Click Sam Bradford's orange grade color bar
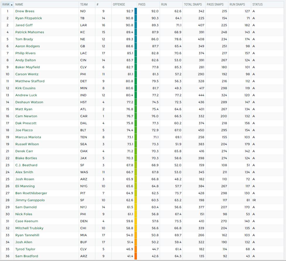 click(x=136, y=256)
